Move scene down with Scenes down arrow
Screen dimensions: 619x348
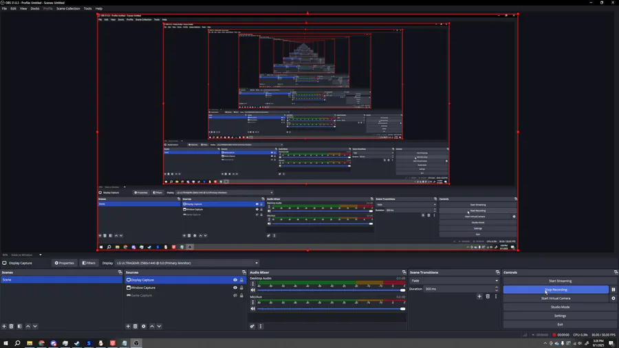(35, 326)
